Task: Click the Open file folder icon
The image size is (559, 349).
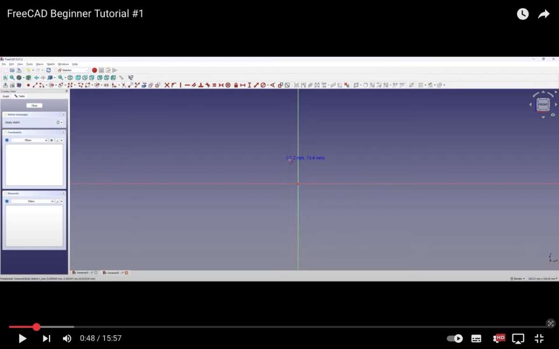Action: pyautogui.click(x=12, y=70)
